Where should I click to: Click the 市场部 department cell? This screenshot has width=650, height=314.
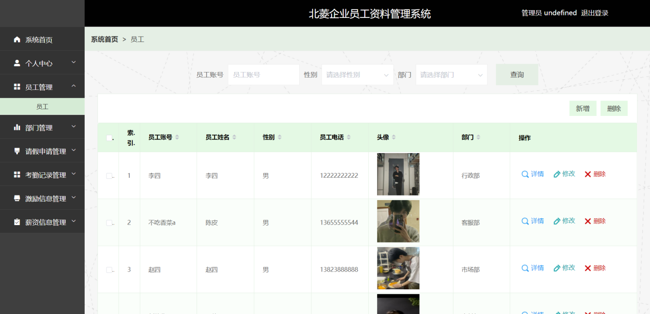470,270
